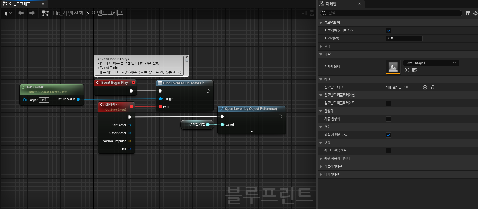Collapse the 태그 section
The height and width of the screenshot is (209, 478).
[x=321, y=79]
